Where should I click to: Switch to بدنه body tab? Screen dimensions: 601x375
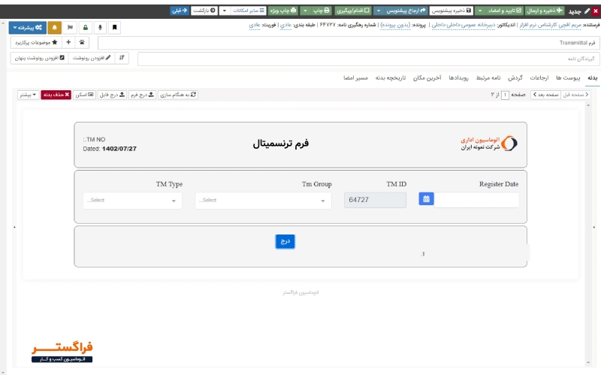coord(593,78)
